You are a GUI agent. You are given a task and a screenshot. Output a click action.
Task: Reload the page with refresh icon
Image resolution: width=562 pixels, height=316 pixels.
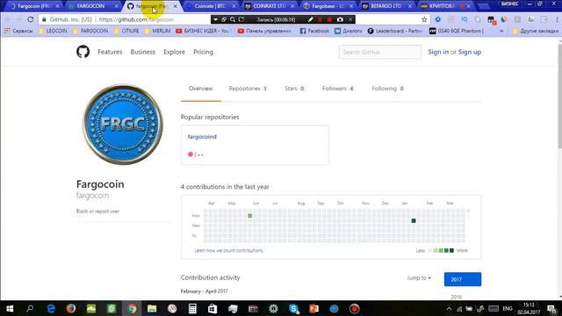(x=31, y=19)
